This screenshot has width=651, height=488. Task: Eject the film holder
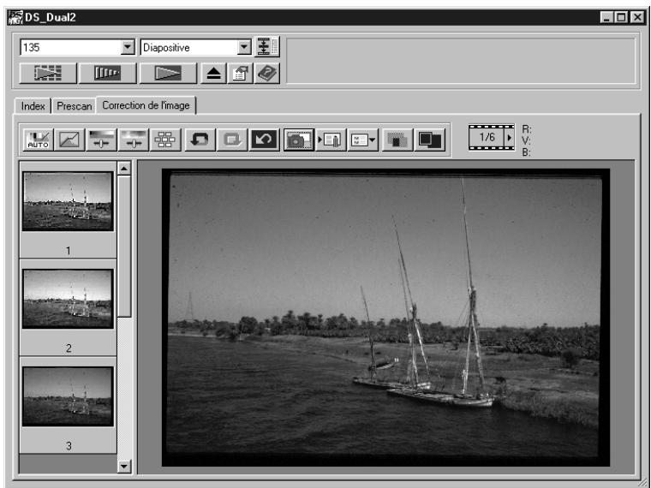coord(214,73)
